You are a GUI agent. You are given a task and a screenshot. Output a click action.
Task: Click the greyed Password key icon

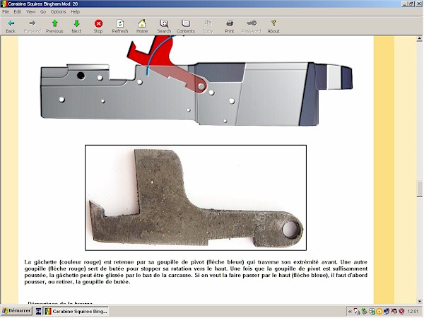point(251,26)
